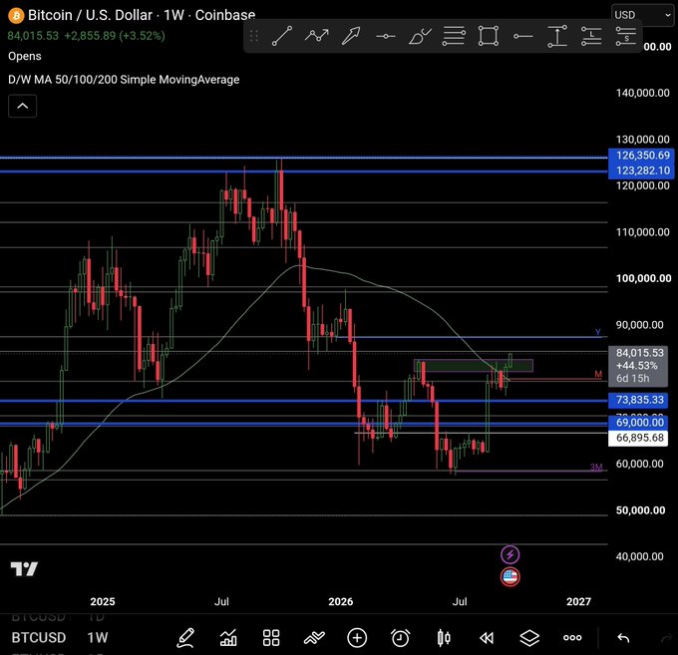This screenshot has width=678, height=655.
Task: Click the 73,835.33 price line label
Action: click(639, 400)
